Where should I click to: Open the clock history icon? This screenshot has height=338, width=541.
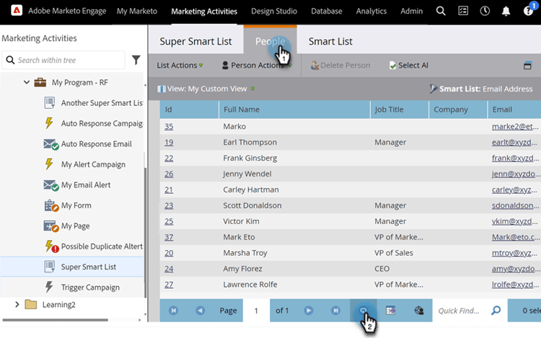click(485, 11)
